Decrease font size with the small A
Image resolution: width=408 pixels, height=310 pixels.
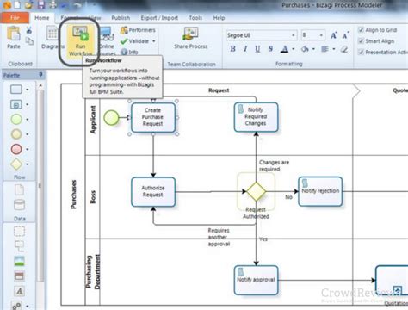pos(345,35)
